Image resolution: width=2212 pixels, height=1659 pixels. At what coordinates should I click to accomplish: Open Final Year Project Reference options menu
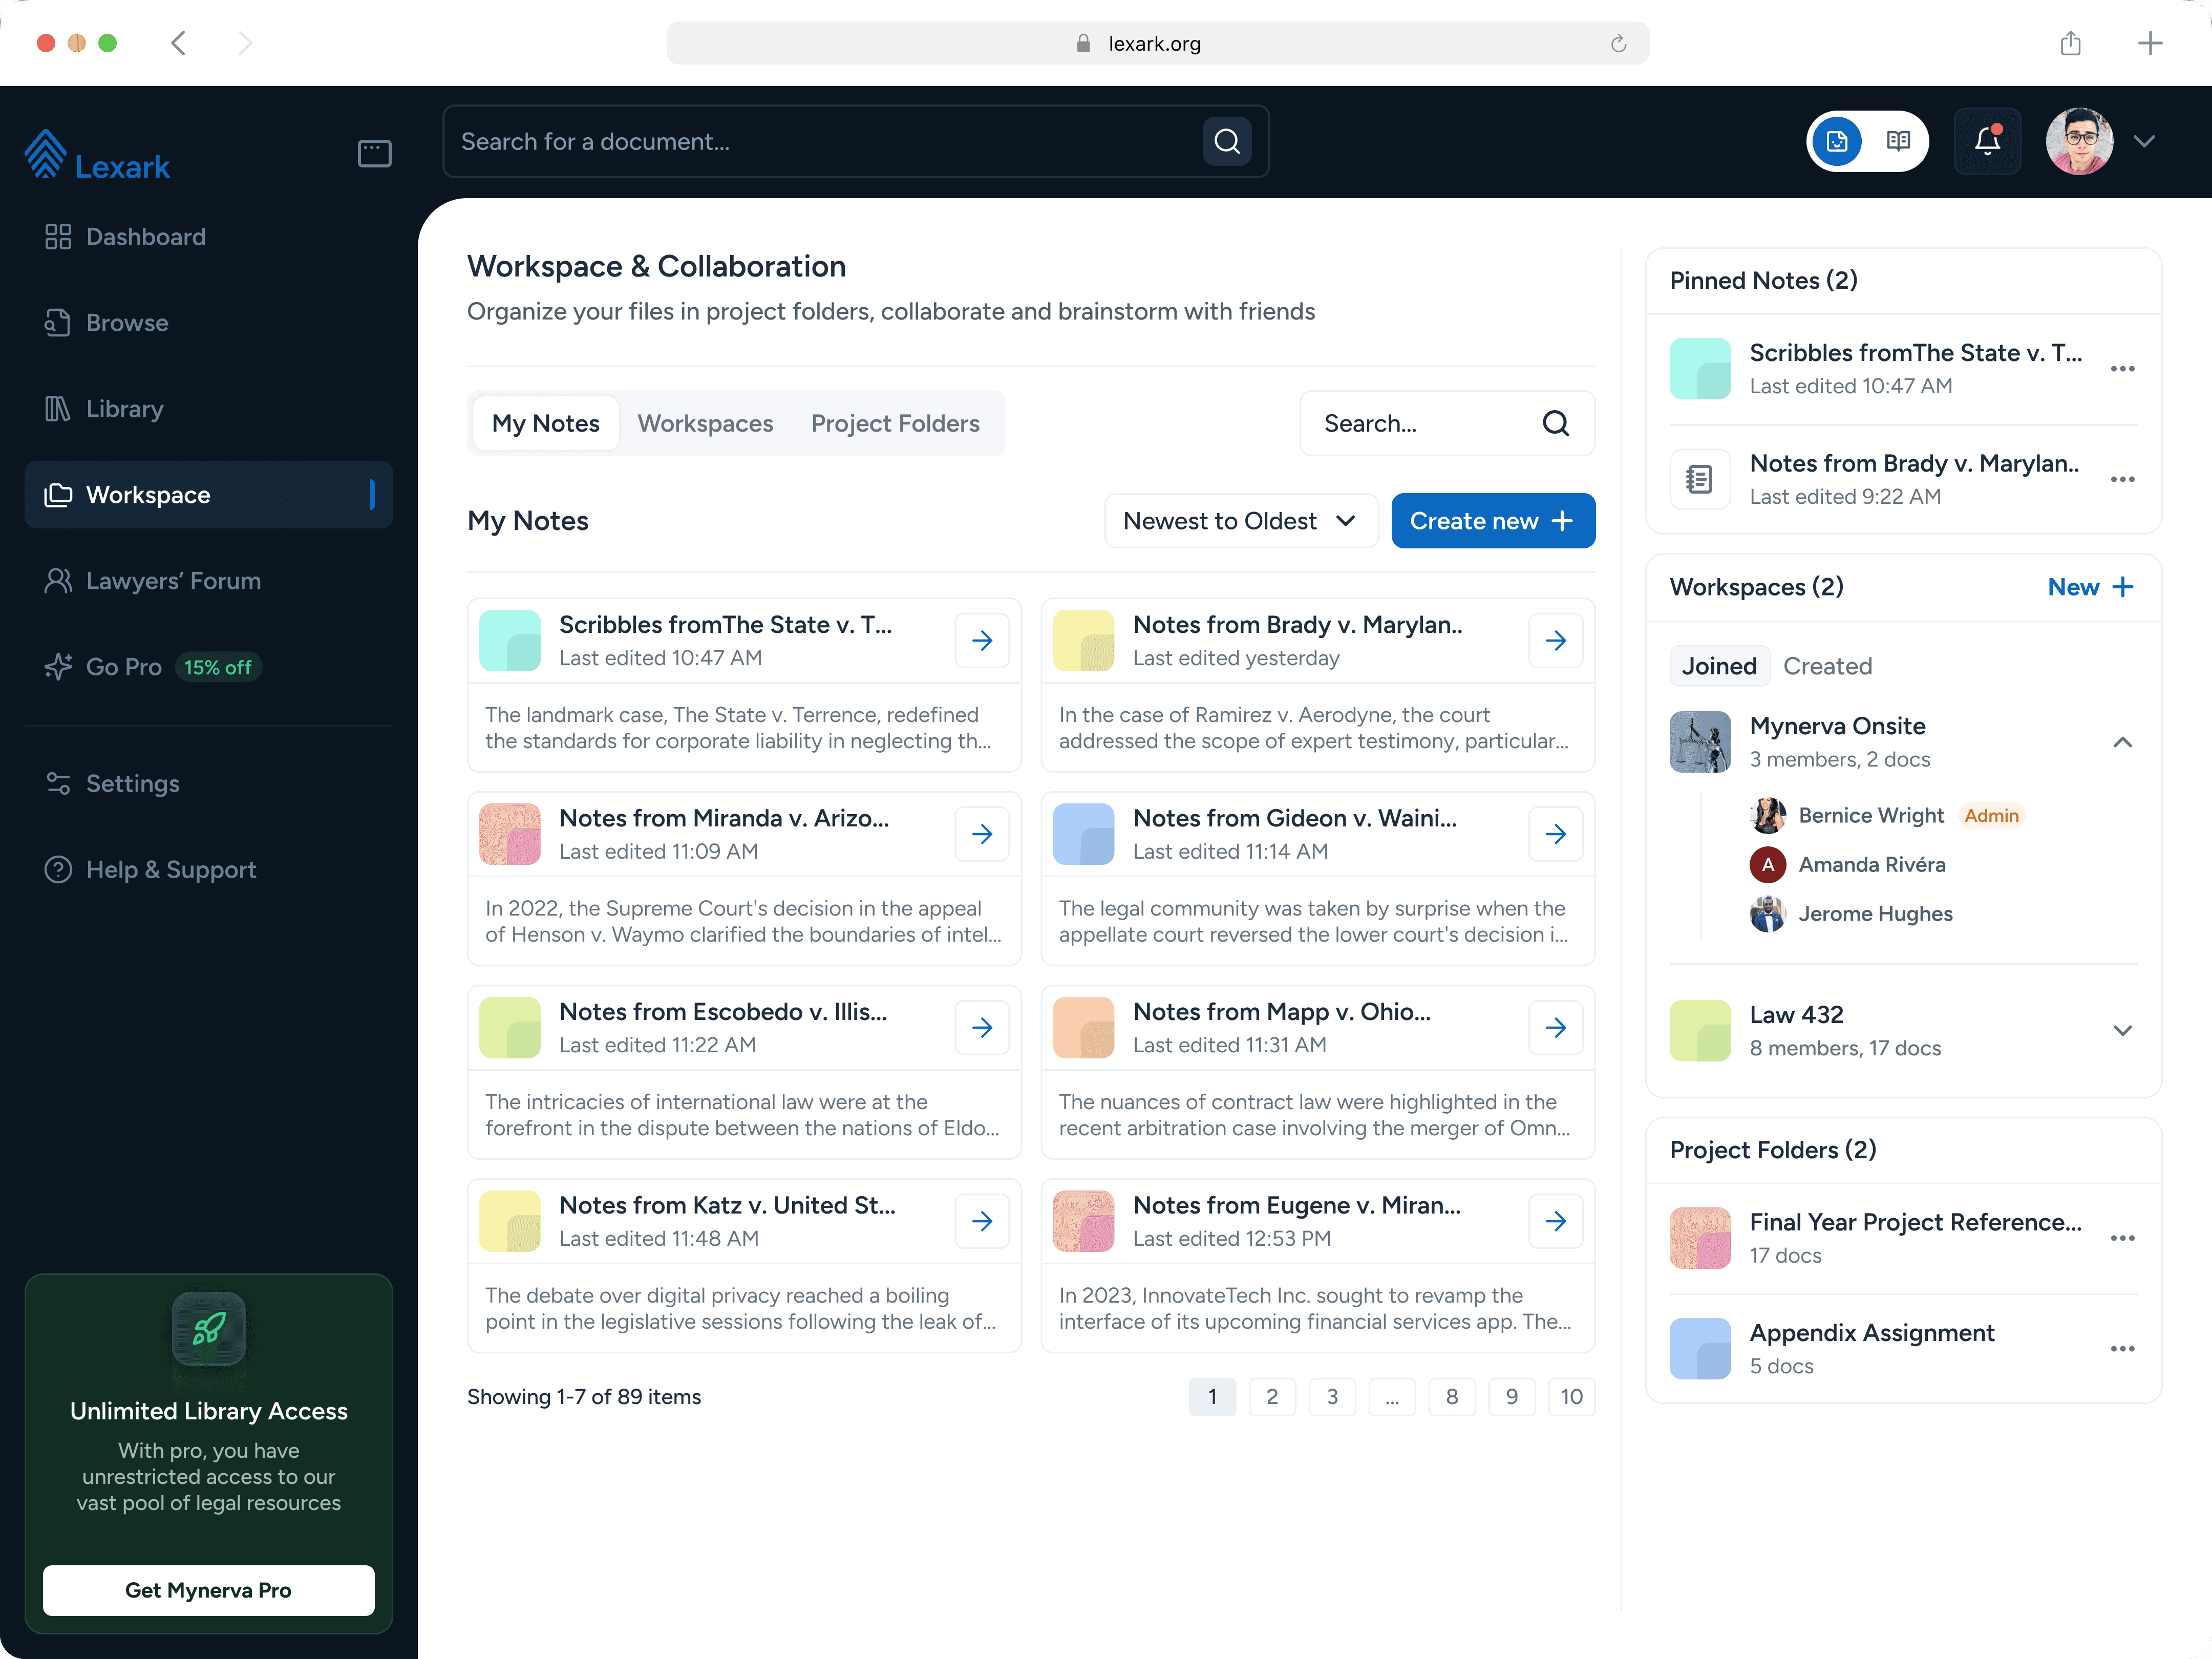[x=2122, y=1238]
